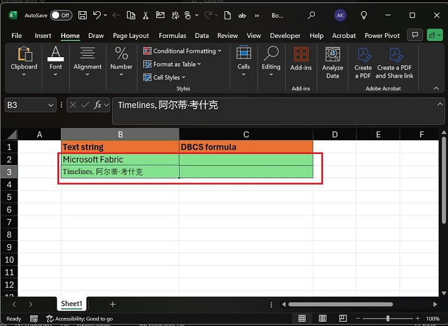Add a new sheet with plus icon
448x326 pixels.
point(113,304)
